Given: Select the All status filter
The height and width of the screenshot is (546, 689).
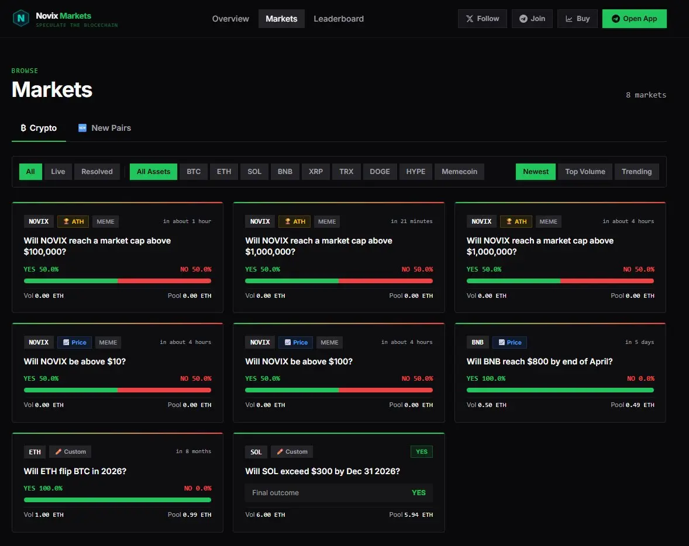Looking at the screenshot, I should [30, 172].
